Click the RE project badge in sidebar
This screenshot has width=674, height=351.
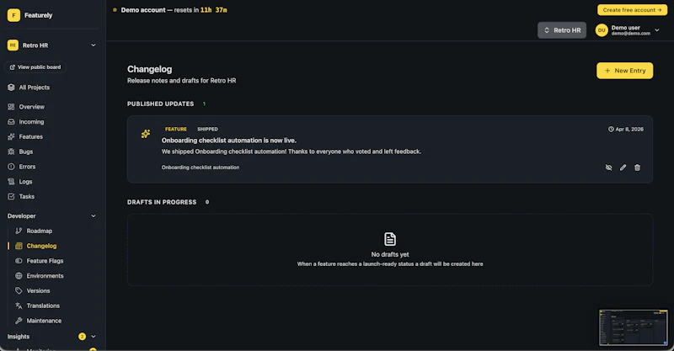[x=13, y=45]
